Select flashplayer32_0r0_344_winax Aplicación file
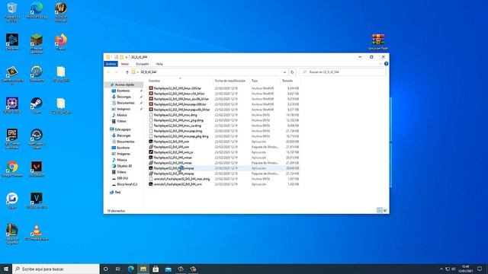488x274 pixels. 173,158
